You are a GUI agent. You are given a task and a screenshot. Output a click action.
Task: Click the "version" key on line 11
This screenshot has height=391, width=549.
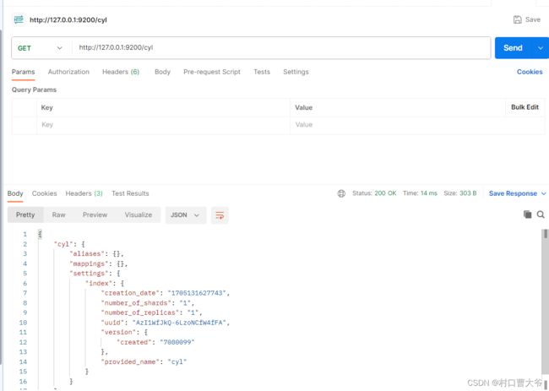pos(119,332)
